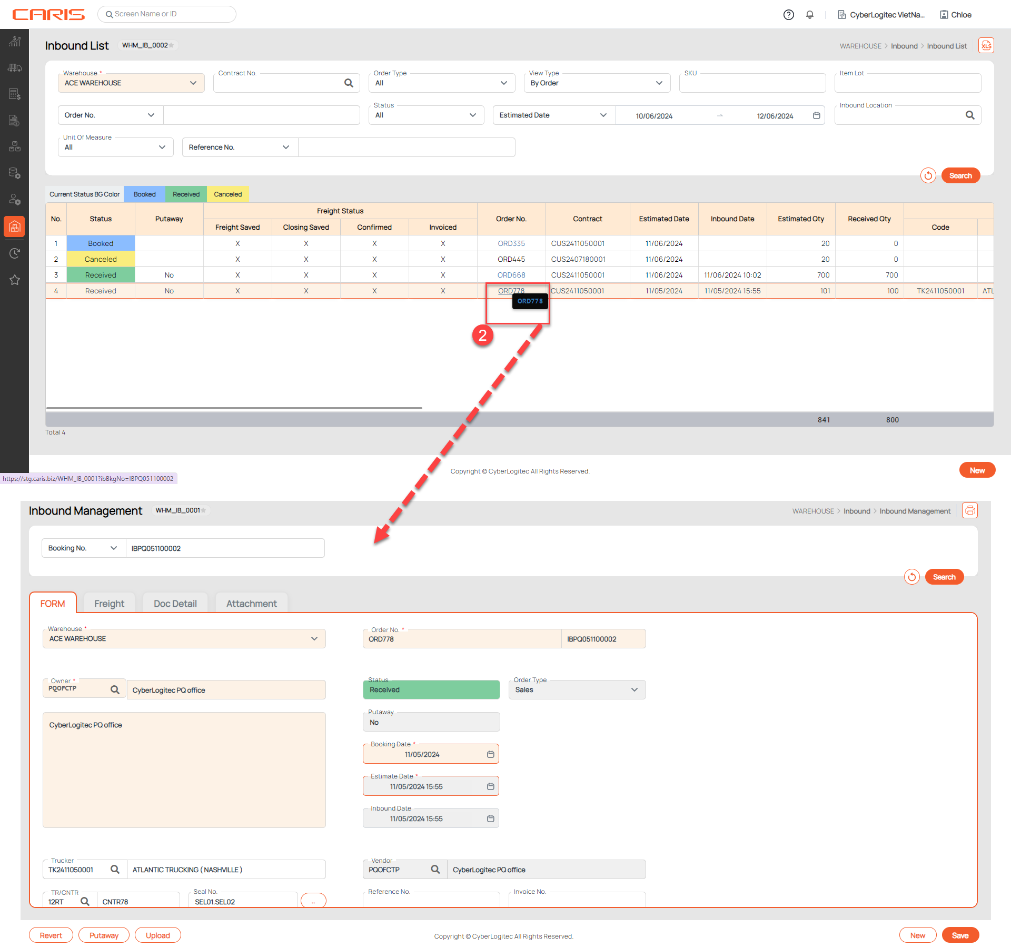
Task: Click the Screen Name or ID search field
Action: coord(167,14)
